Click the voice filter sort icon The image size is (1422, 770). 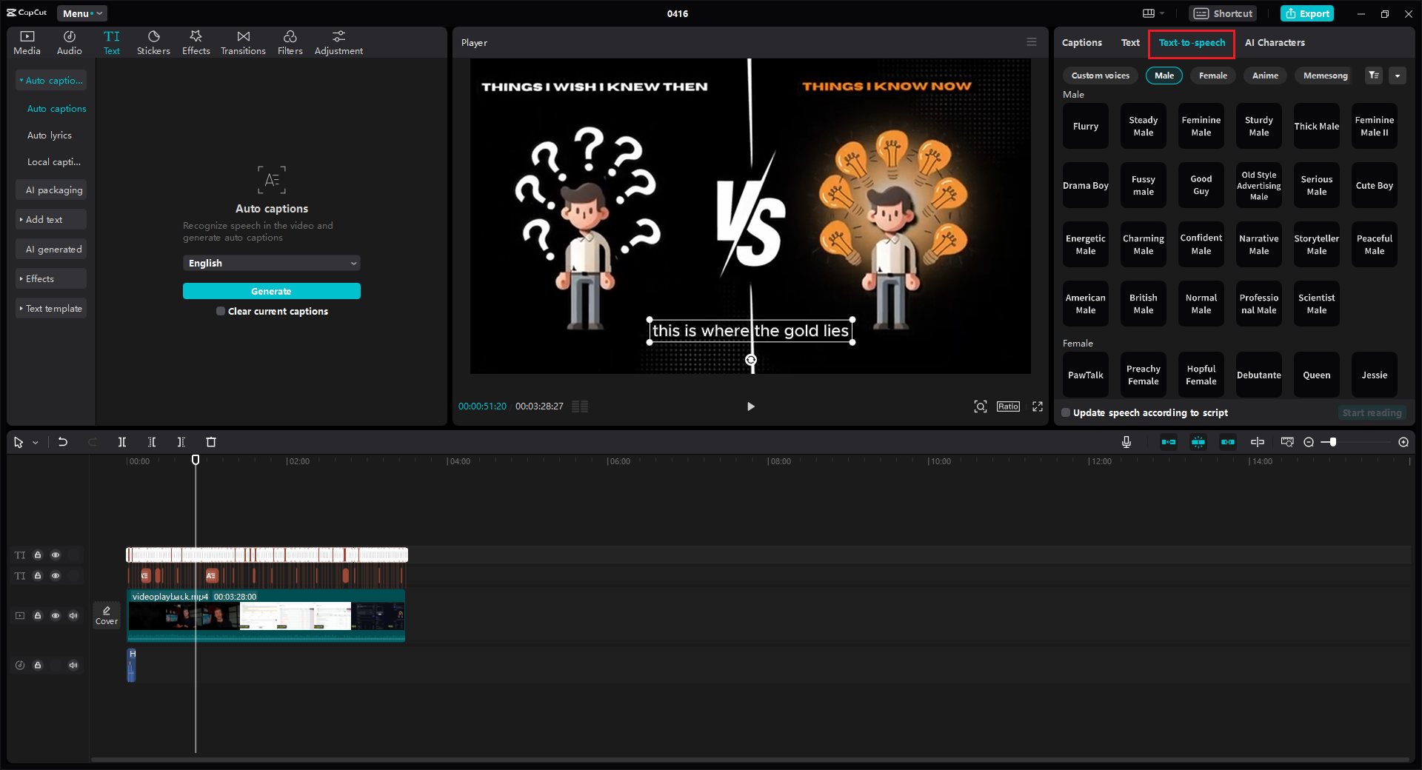pos(1374,76)
